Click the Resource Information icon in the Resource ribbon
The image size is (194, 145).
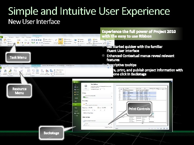click(29, 71)
